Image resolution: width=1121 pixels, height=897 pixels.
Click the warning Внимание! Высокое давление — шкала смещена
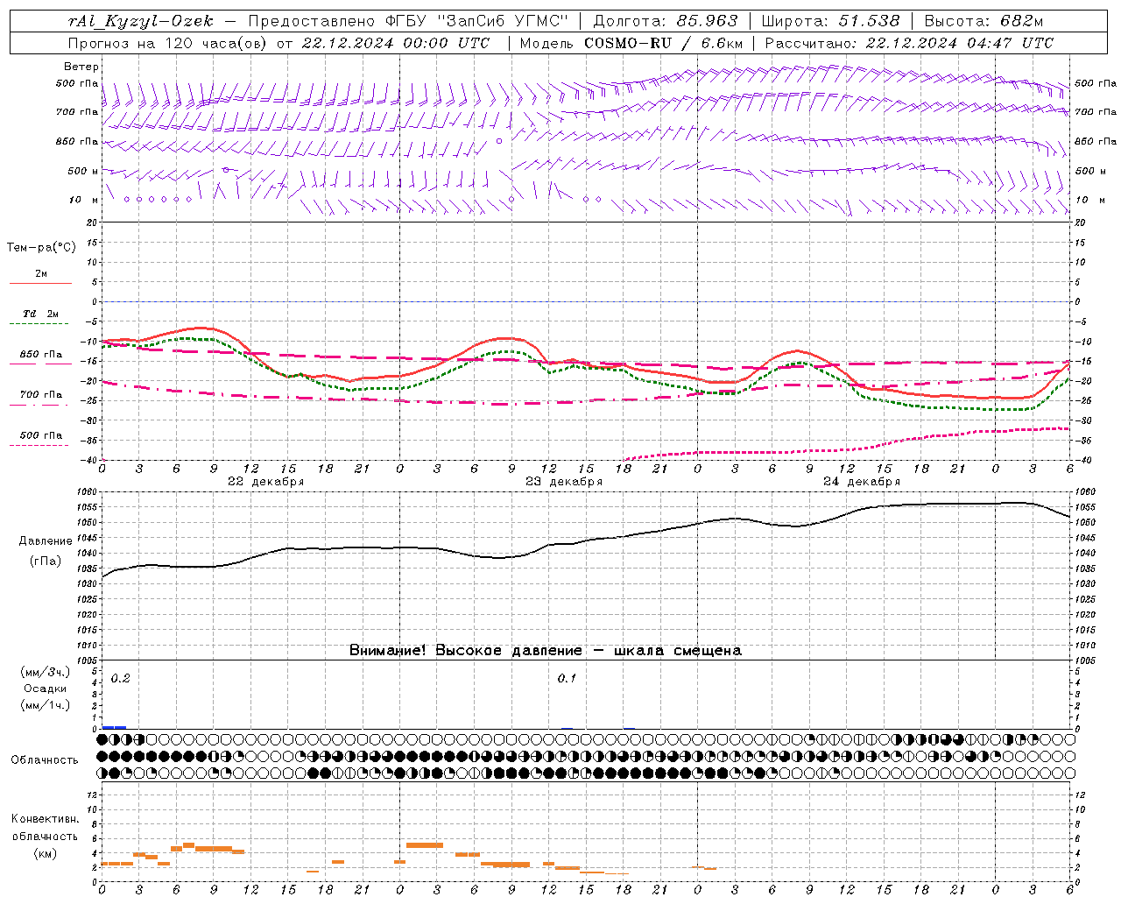point(545,651)
